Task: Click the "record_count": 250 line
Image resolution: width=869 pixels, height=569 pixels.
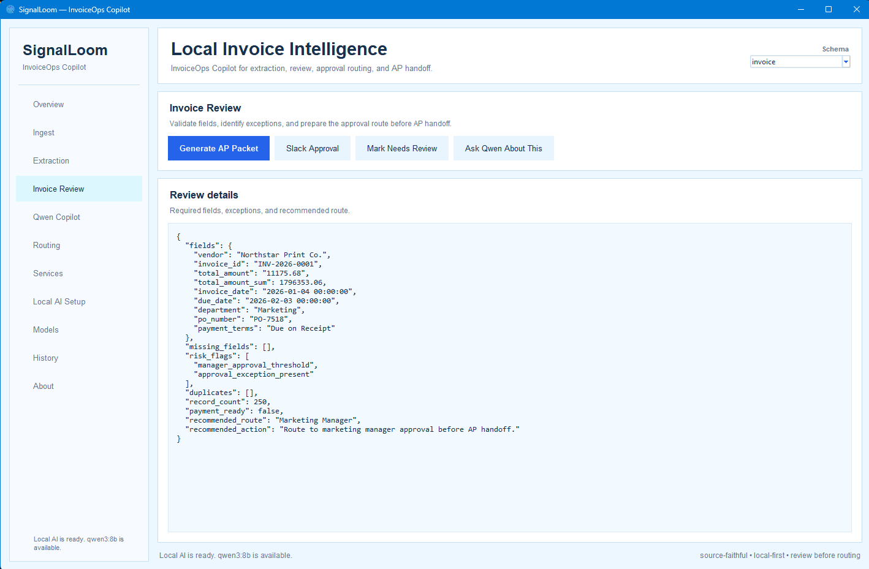Action: [x=228, y=402]
